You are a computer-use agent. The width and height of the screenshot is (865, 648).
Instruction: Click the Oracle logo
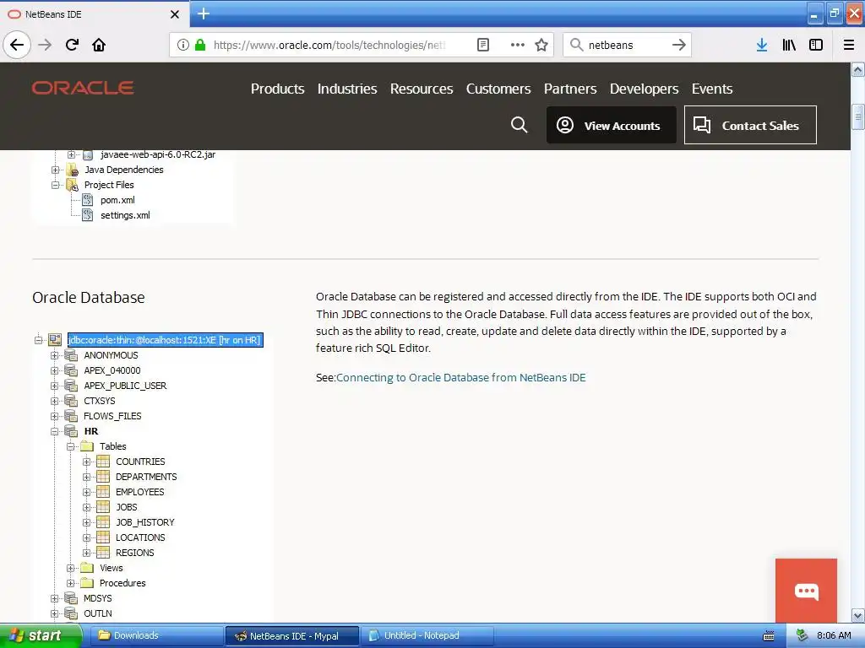pyautogui.click(x=83, y=88)
